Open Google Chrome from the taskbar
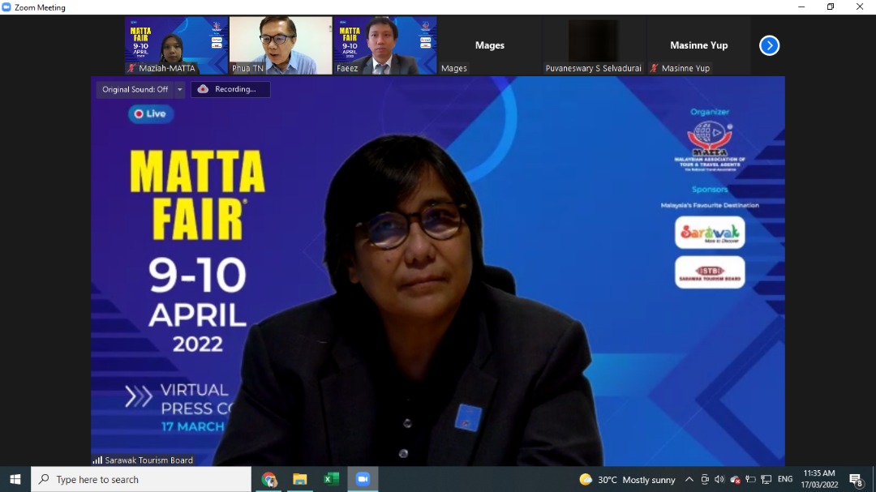The image size is (876, 492). pos(269,479)
